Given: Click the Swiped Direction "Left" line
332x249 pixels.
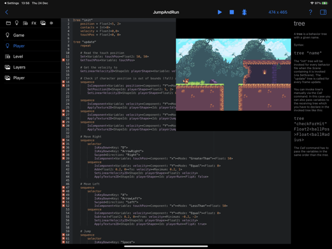Looking at the screenshot, I should 116,202.
